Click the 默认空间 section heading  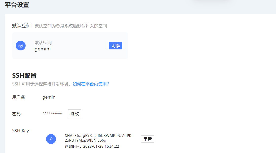(x=22, y=26)
